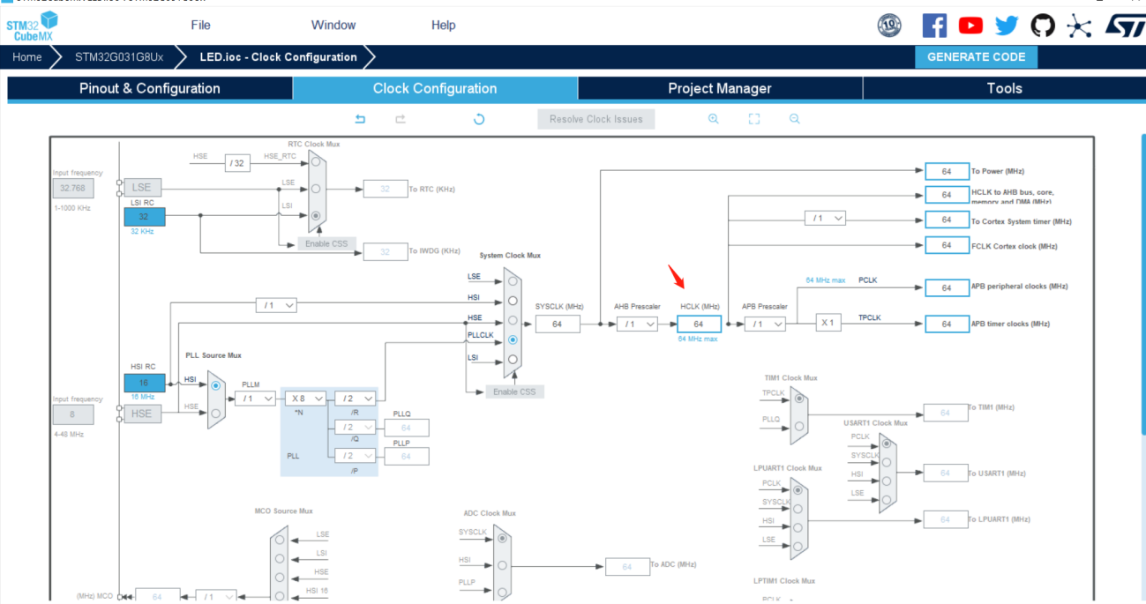Open the GitHub icon link

coord(1043,26)
